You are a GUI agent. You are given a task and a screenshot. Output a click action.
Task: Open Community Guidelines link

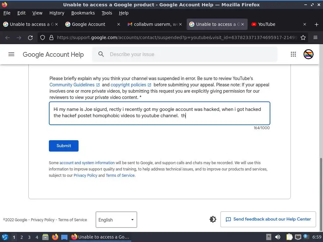(x=72, y=85)
